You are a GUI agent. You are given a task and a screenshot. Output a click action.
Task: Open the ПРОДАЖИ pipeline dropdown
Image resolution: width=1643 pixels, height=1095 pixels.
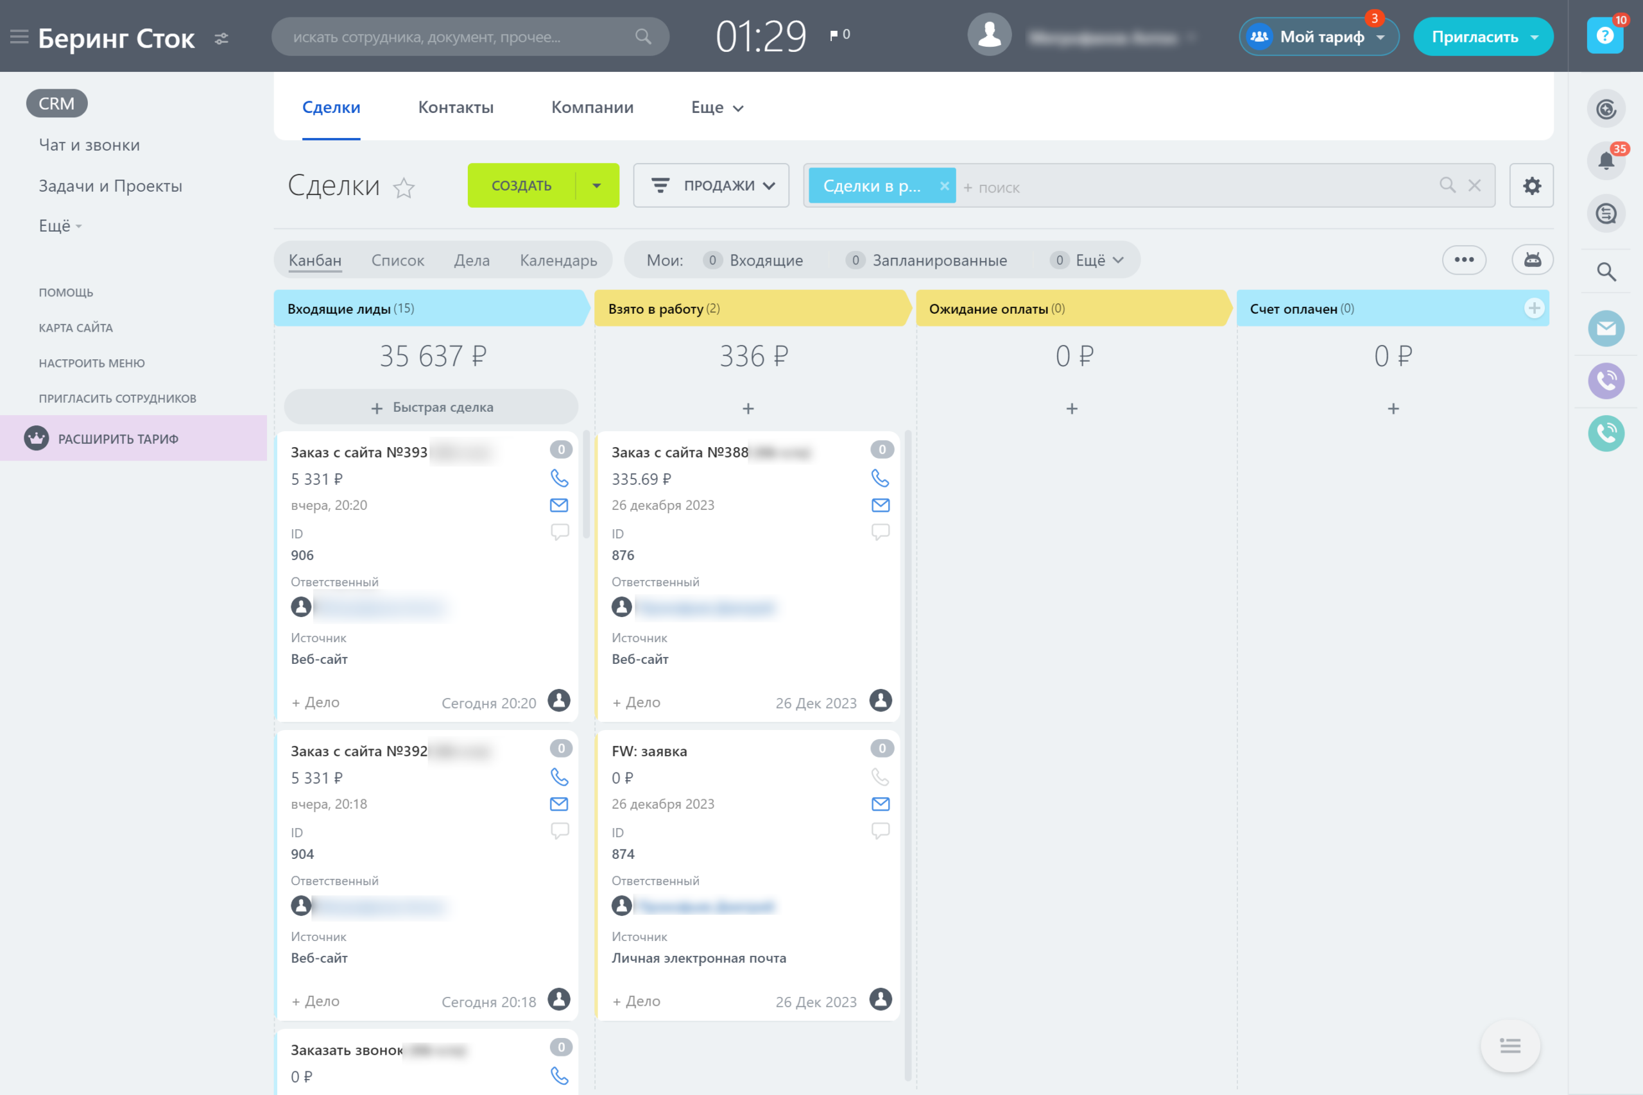coord(711,186)
